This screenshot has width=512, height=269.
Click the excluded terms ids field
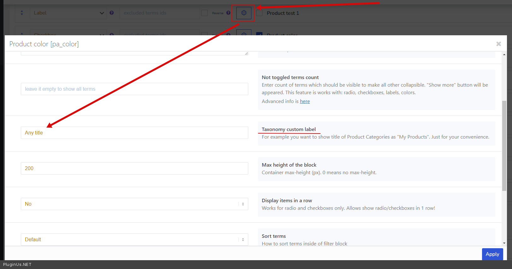159,13
